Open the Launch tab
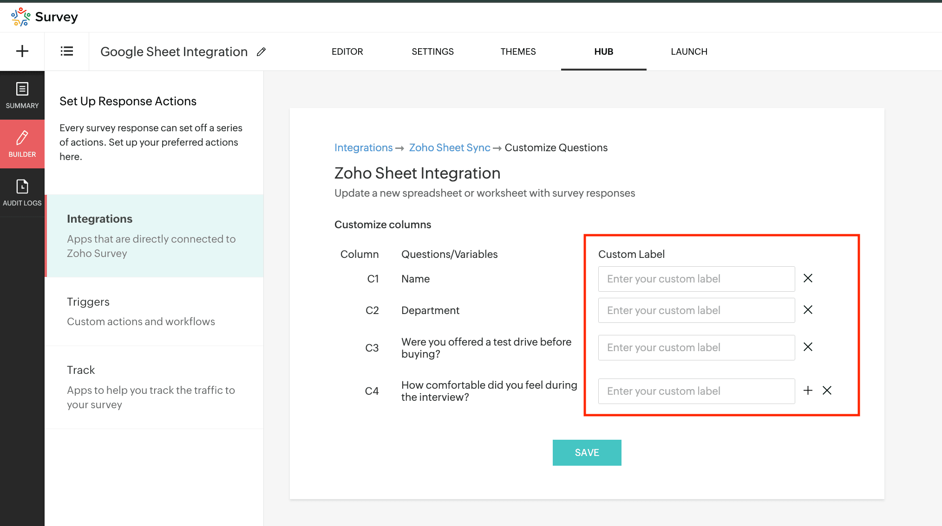Viewport: 942px width, 526px height. pos(689,51)
